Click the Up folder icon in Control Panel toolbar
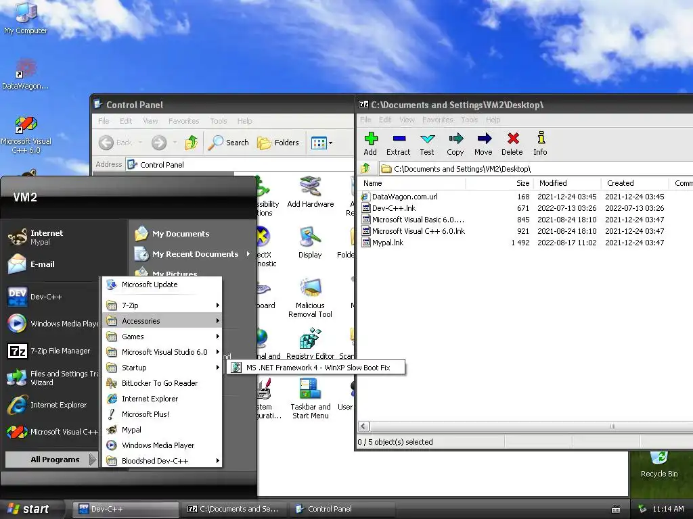This screenshot has height=519, width=693. tap(192, 143)
